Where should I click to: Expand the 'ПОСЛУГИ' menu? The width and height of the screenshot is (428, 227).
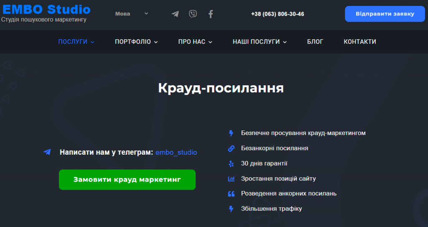pyautogui.click(x=76, y=42)
